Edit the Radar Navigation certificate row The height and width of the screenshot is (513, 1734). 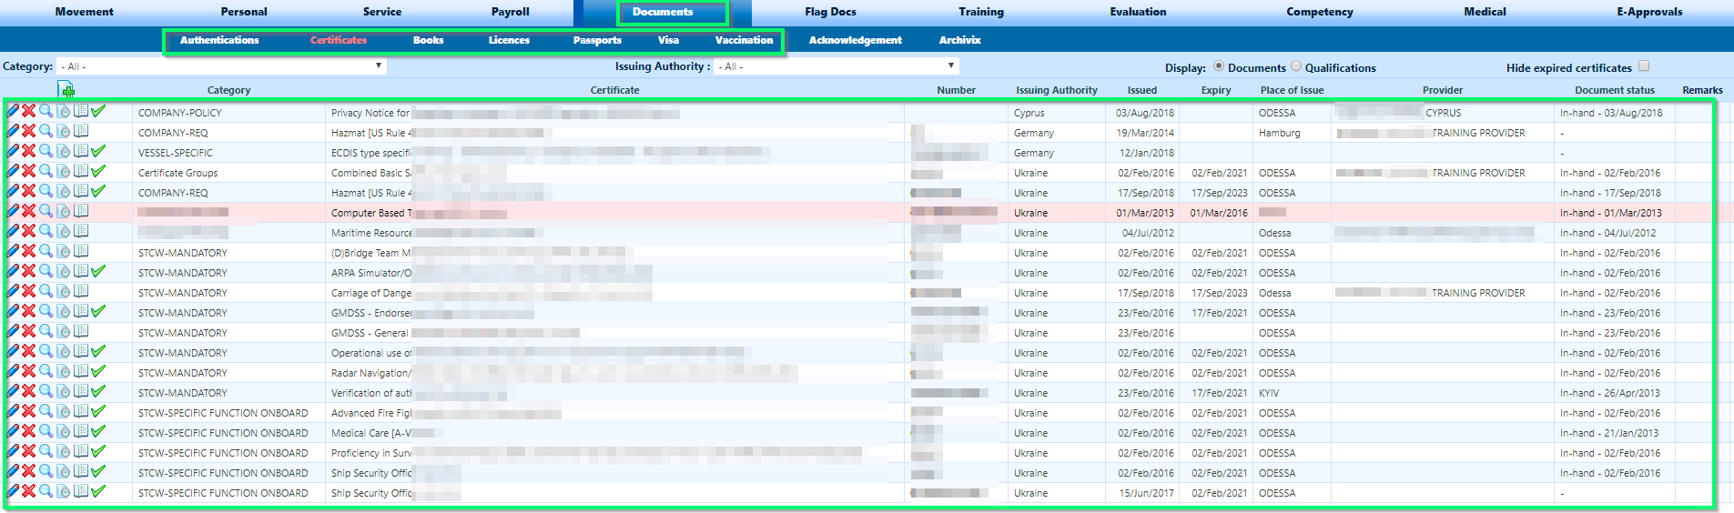tap(13, 371)
